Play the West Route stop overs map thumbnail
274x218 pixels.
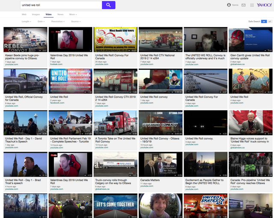click(116, 39)
